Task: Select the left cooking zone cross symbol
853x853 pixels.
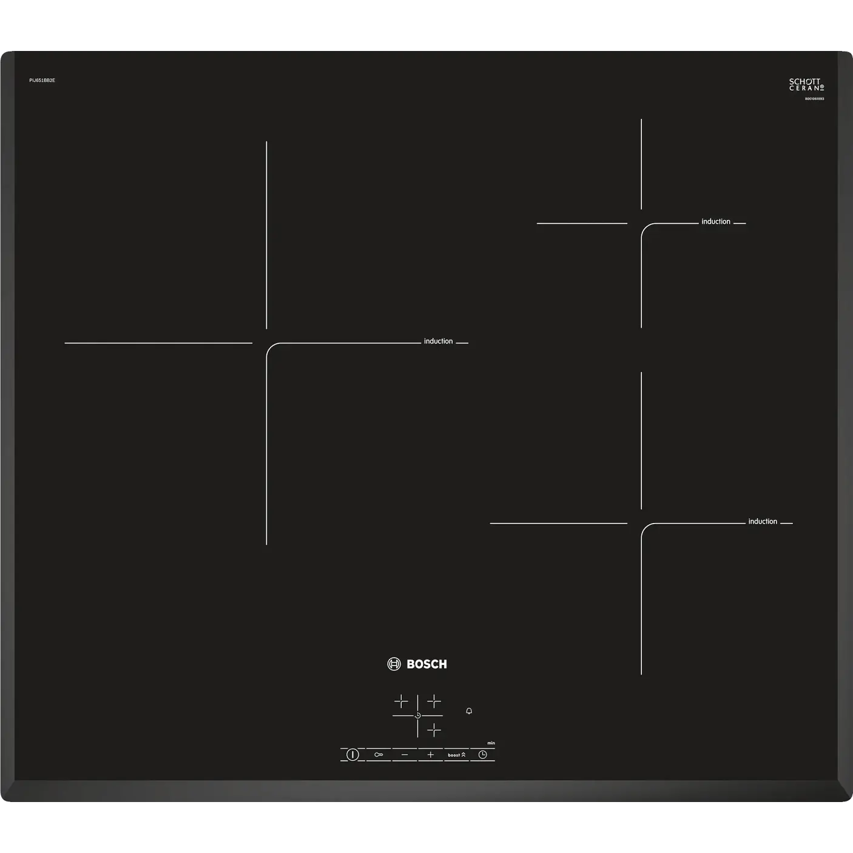Action: click(402, 702)
